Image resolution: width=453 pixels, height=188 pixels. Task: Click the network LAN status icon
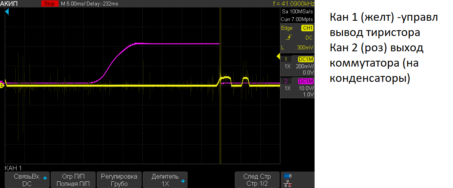(x=288, y=183)
